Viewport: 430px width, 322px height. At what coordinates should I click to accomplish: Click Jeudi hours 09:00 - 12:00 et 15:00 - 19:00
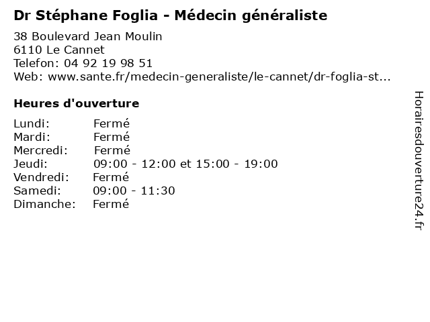pyautogui.click(x=185, y=164)
